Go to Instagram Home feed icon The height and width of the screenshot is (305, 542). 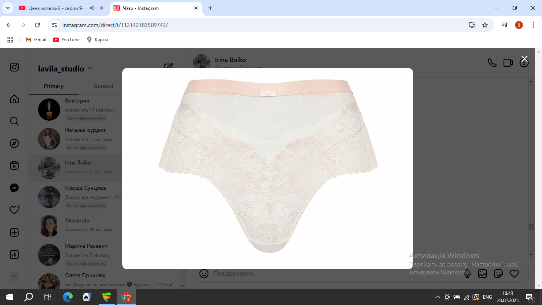(x=14, y=99)
